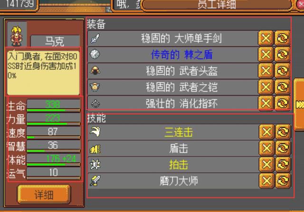Click the 体能 stamina stat bar
Viewport: 304px width, 212px height.
[x=53, y=160]
